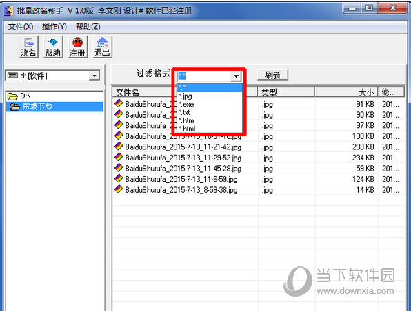The height and width of the screenshot is (311, 411).
Task: Click the 59 KB size cell
Action: [x=365, y=169]
